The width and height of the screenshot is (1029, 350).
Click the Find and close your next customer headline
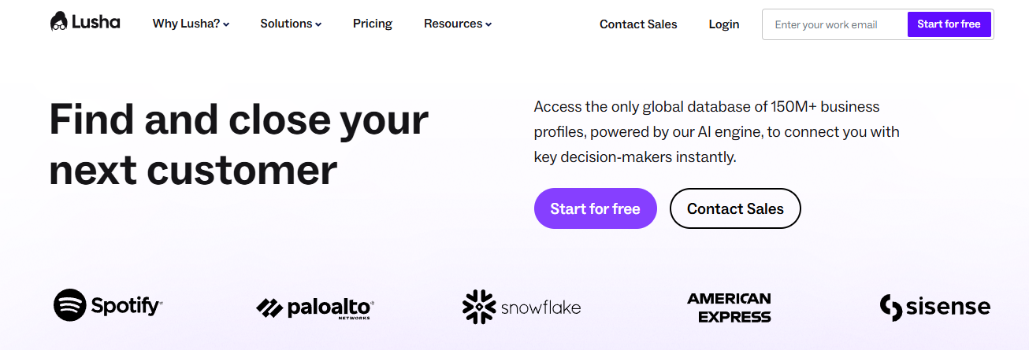[239, 145]
